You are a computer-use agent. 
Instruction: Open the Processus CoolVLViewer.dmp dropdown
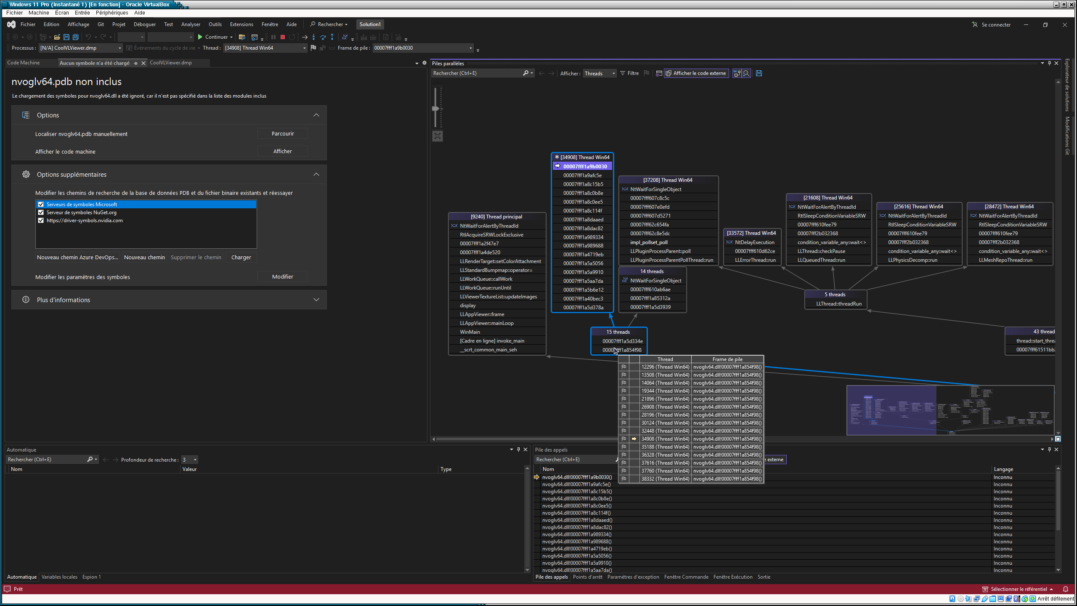click(81, 48)
